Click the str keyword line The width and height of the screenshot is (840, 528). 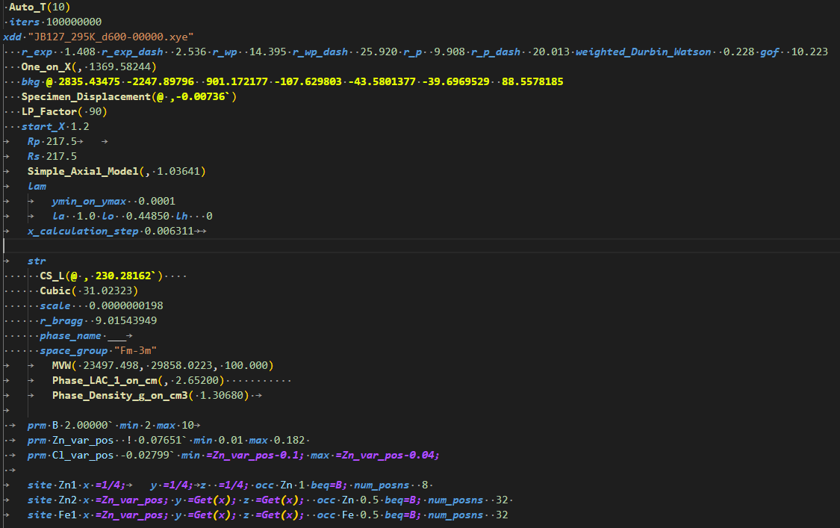pyautogui.click(x=37, y=261)
